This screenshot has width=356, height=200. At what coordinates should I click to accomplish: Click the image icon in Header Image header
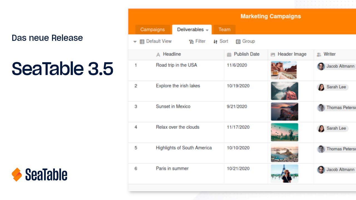273,55
